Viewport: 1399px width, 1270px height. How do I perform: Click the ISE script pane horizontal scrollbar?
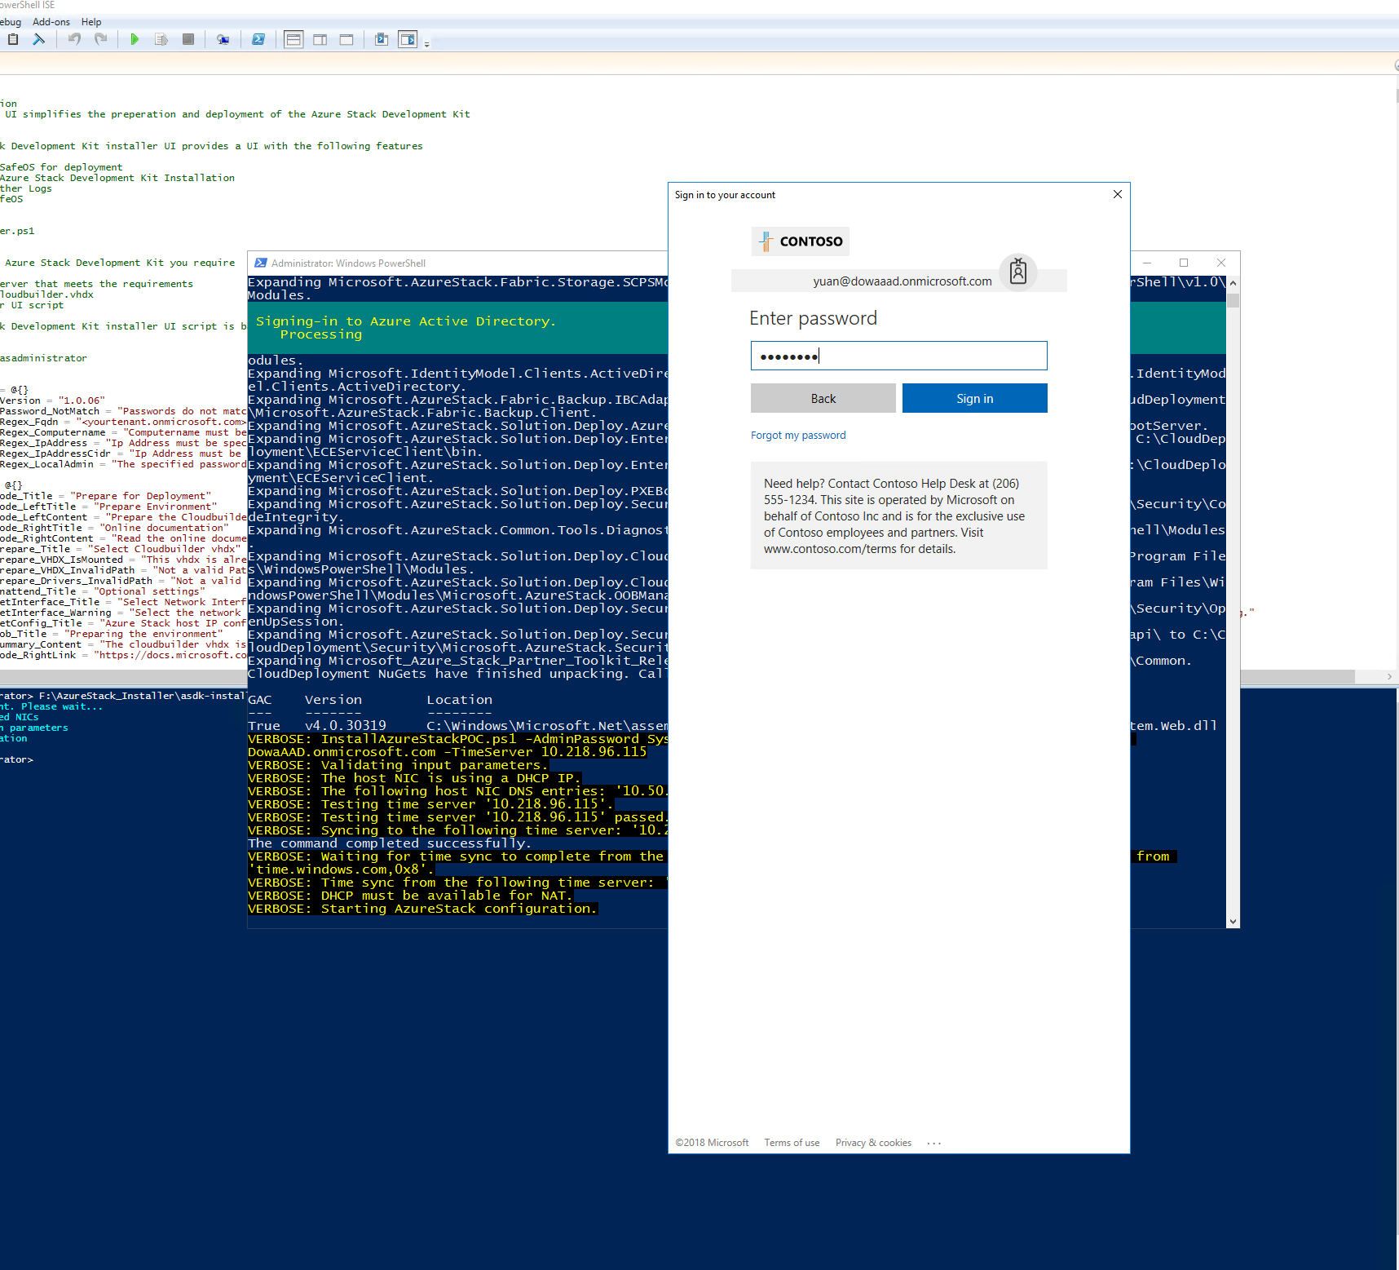(x=677, y=677)
